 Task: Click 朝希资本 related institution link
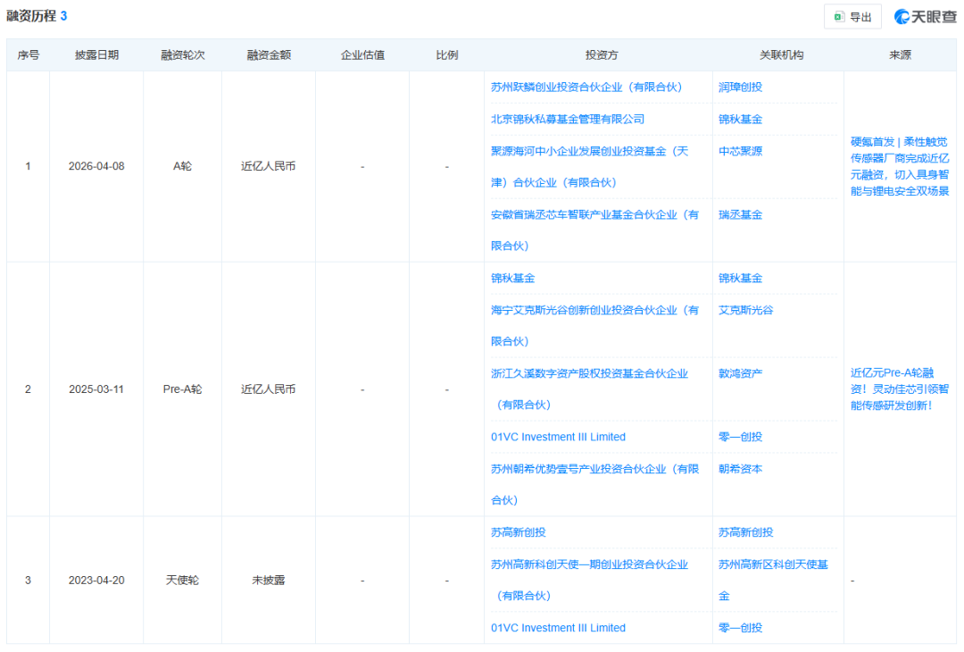[x=740, y=469]
